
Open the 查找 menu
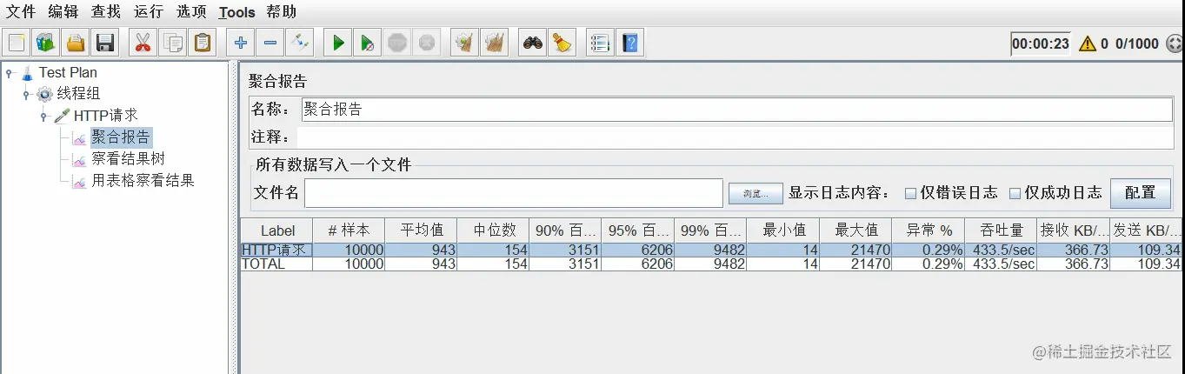[106, 11]
